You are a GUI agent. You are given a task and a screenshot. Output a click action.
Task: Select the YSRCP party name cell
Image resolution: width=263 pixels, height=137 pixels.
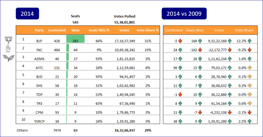(x=39, y=122)
